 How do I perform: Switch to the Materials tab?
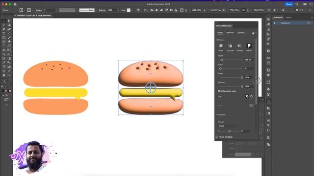[x=230, y=33]
